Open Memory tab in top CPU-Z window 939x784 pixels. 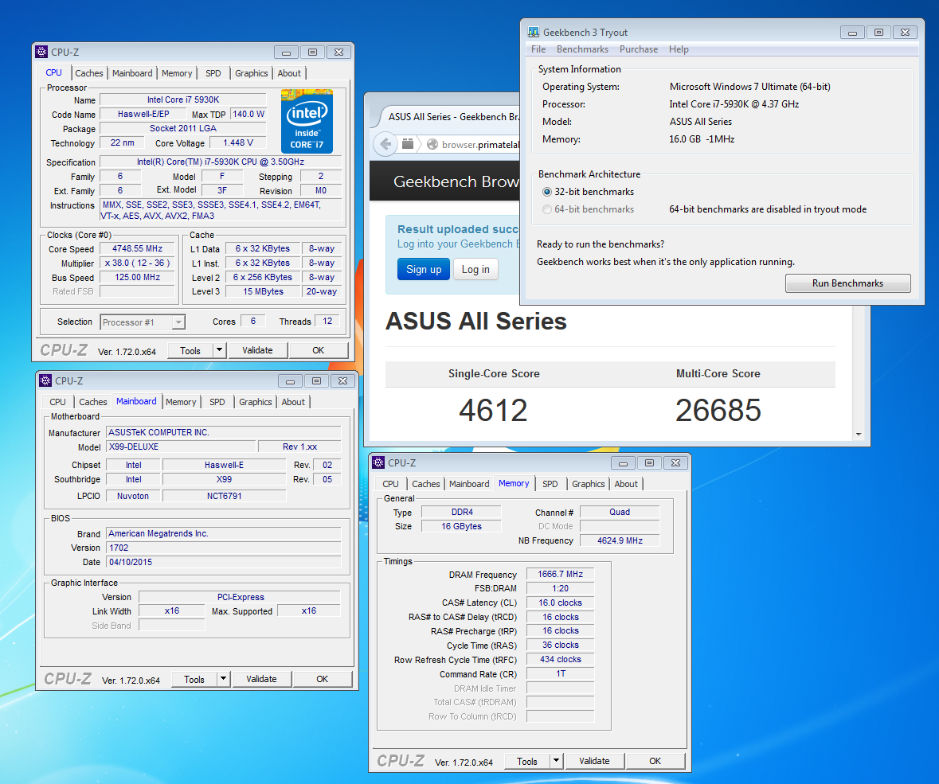coord(177,73)
